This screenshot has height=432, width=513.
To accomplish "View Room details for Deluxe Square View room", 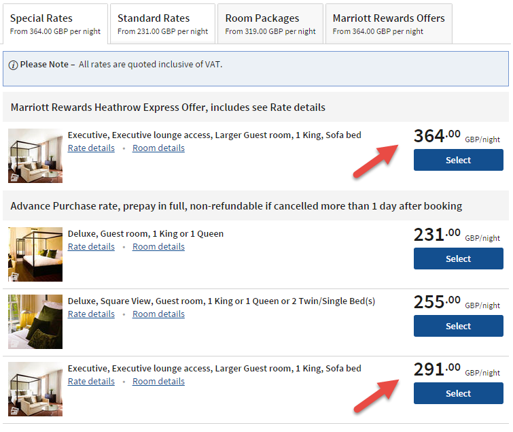I will (159, 314).
